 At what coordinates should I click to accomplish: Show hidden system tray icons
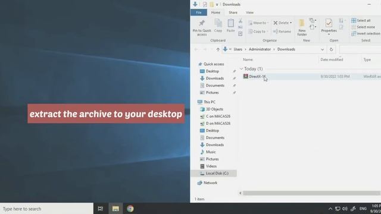pyautogui.click(x=330, y=209)
